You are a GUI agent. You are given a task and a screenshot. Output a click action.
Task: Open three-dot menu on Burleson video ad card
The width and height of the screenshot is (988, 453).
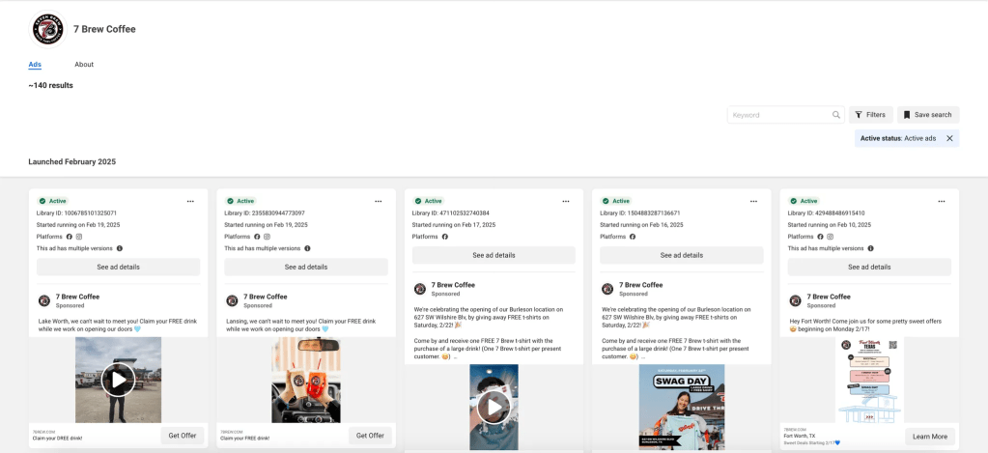(x=565, y=201)
